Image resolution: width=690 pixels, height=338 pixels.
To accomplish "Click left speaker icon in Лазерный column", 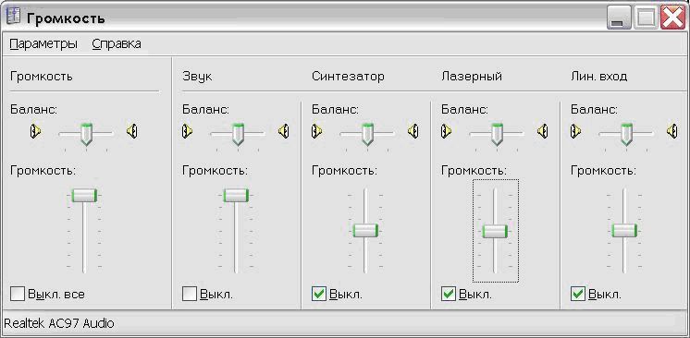I will click(446, 131).
